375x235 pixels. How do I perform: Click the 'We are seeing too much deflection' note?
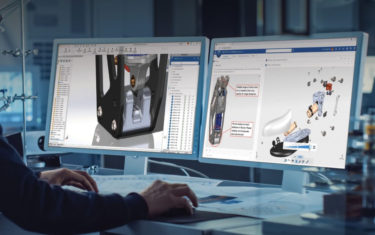click(242, 130)
